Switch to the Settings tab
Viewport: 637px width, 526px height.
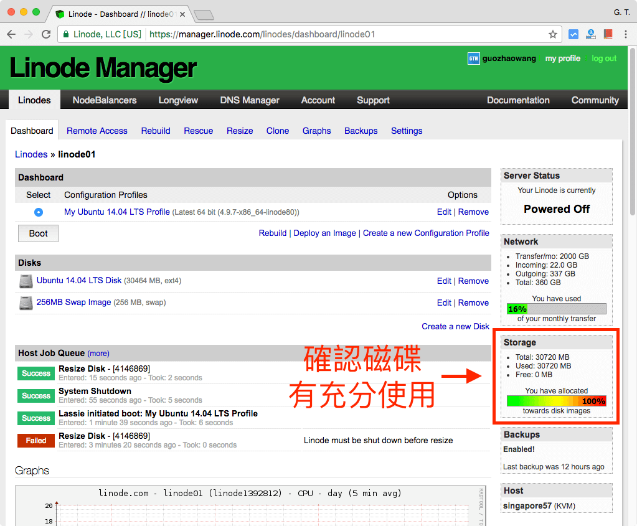(406, 131)
